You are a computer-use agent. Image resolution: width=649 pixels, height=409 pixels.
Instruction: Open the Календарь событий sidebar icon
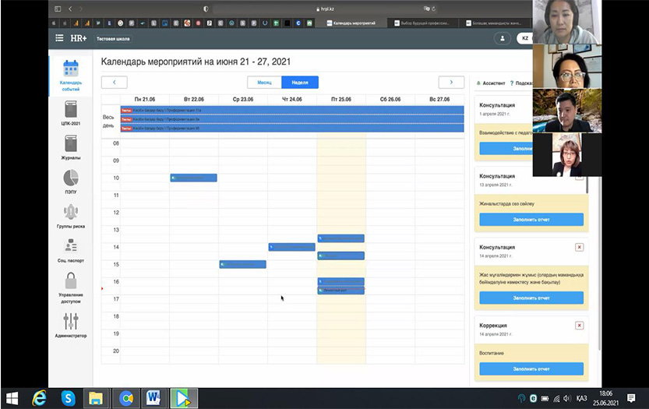71,74
